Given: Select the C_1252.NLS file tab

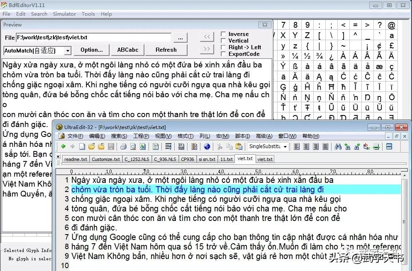Looking at the screenshot, I should pyautogui.click(x=137, y=159).
